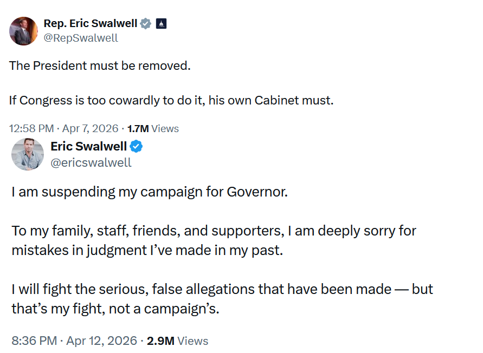This screenshot has height=353, width=483.
Task: Visit the @ericswalwell handle
Action: coord(91,162)
